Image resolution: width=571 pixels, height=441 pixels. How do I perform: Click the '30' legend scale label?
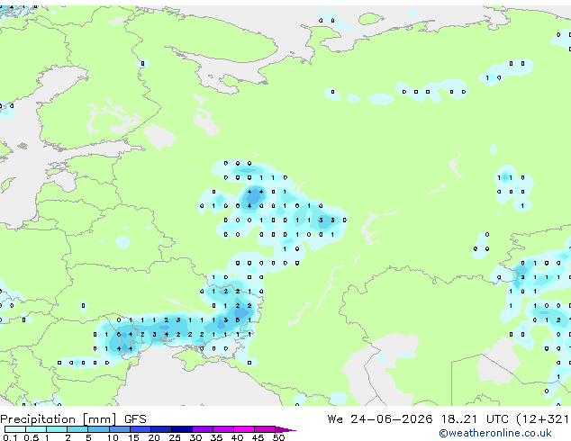[195, 437]
